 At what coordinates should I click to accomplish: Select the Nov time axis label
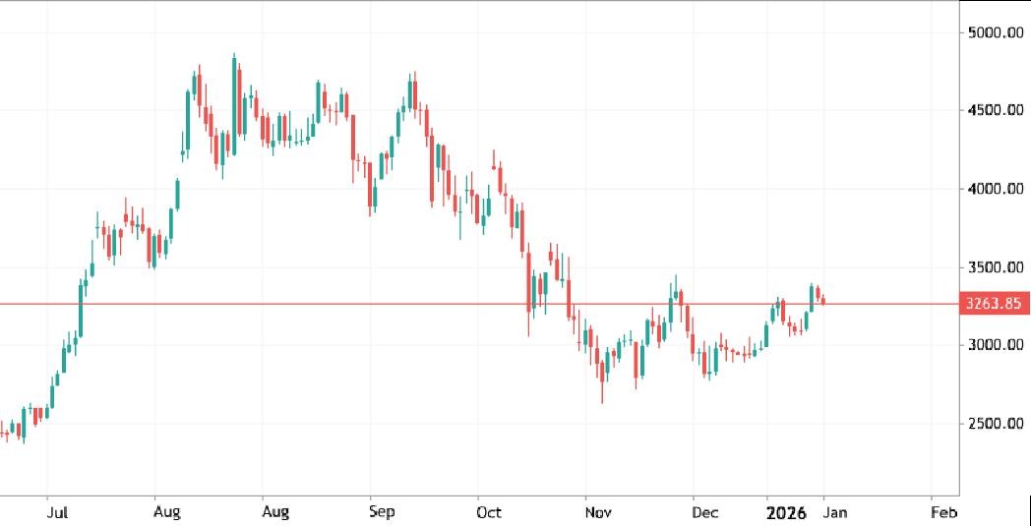[597, 512]
